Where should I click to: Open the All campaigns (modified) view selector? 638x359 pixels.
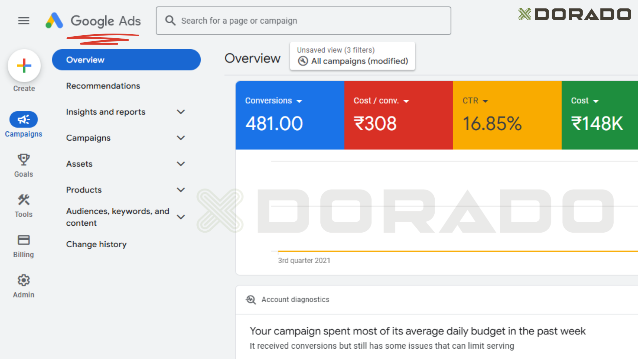point(353,56)
